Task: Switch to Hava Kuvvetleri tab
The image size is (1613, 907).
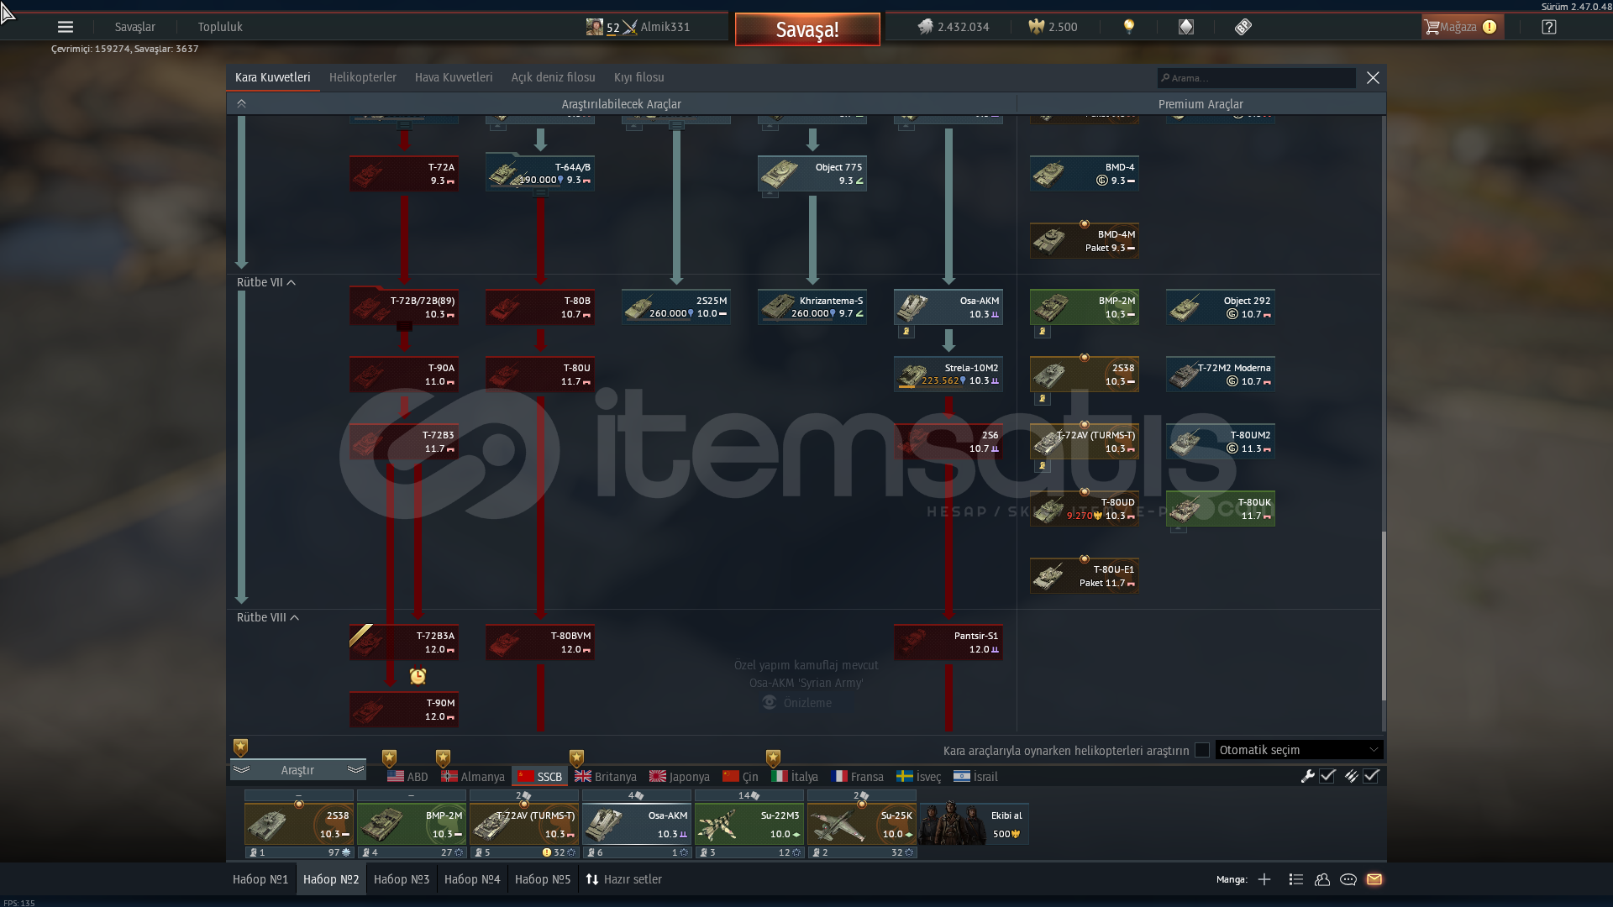Action: click(x=454, y=77)
